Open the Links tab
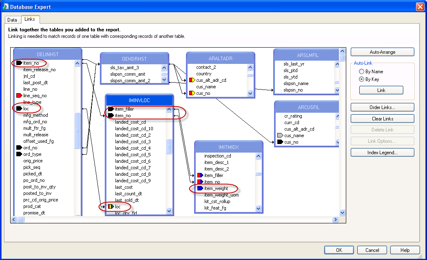The width and height of the screenshot is (427, 260). point(30,19)
